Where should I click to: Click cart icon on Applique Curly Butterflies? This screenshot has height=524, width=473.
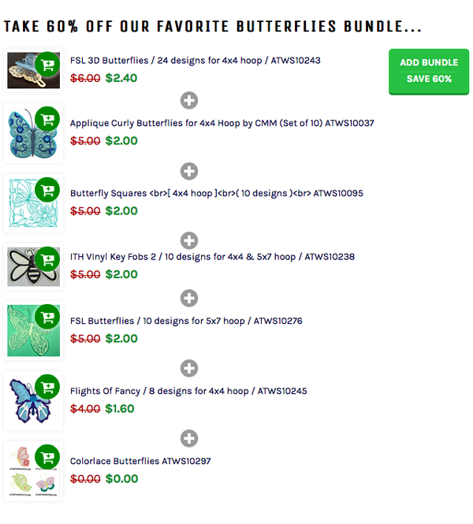click(47, 119)
